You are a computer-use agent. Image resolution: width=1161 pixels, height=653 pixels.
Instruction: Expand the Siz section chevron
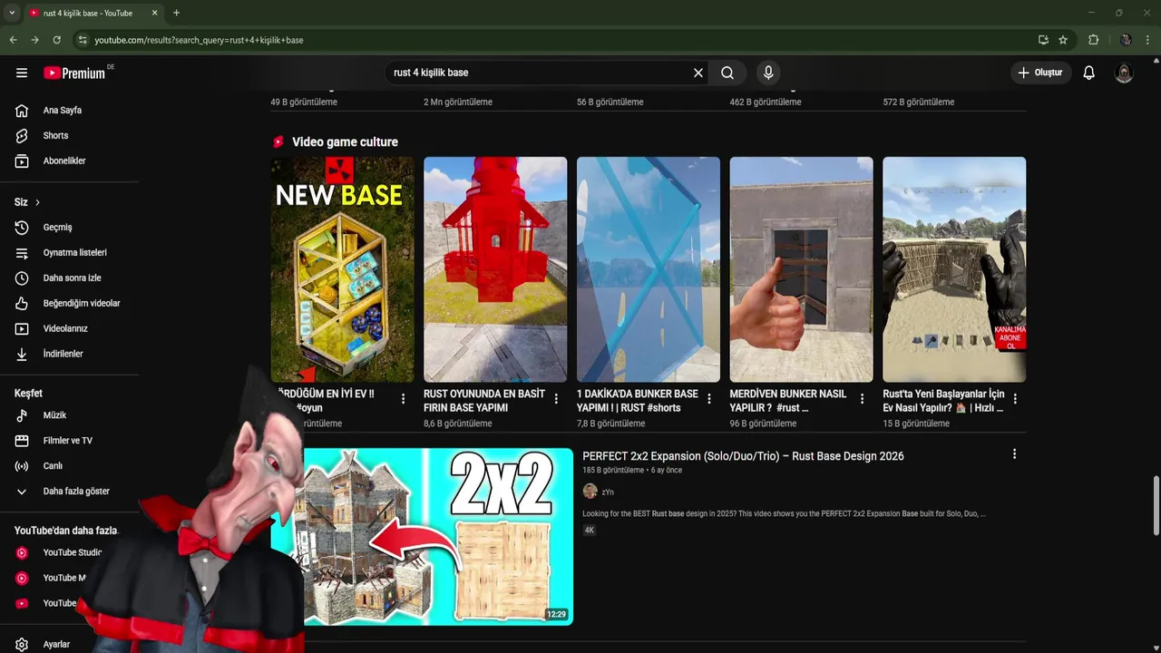[37, 202]
